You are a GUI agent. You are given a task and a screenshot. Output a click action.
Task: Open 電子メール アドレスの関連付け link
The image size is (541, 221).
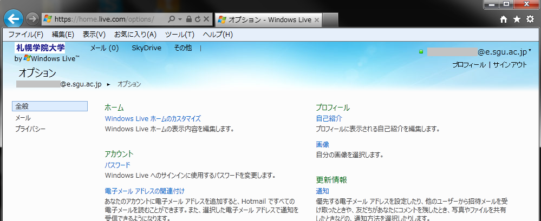145,191
